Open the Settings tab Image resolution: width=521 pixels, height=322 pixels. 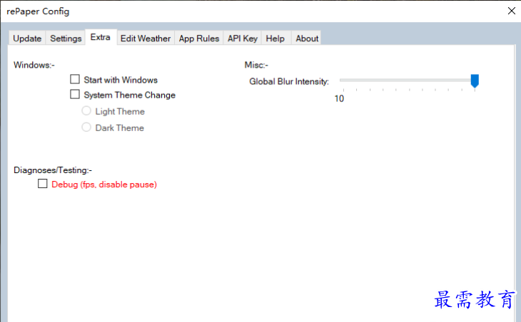66,38
